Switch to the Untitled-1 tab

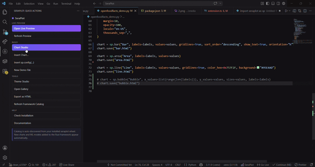258,11
